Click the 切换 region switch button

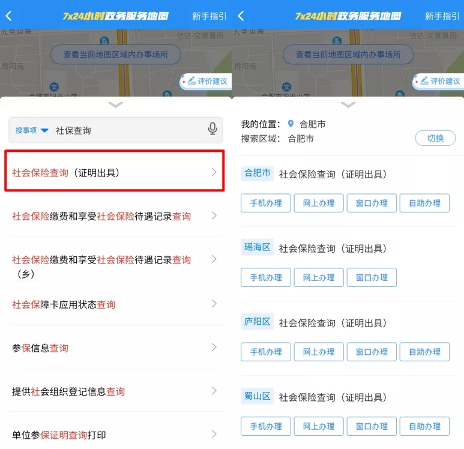(x=435, y=138)
